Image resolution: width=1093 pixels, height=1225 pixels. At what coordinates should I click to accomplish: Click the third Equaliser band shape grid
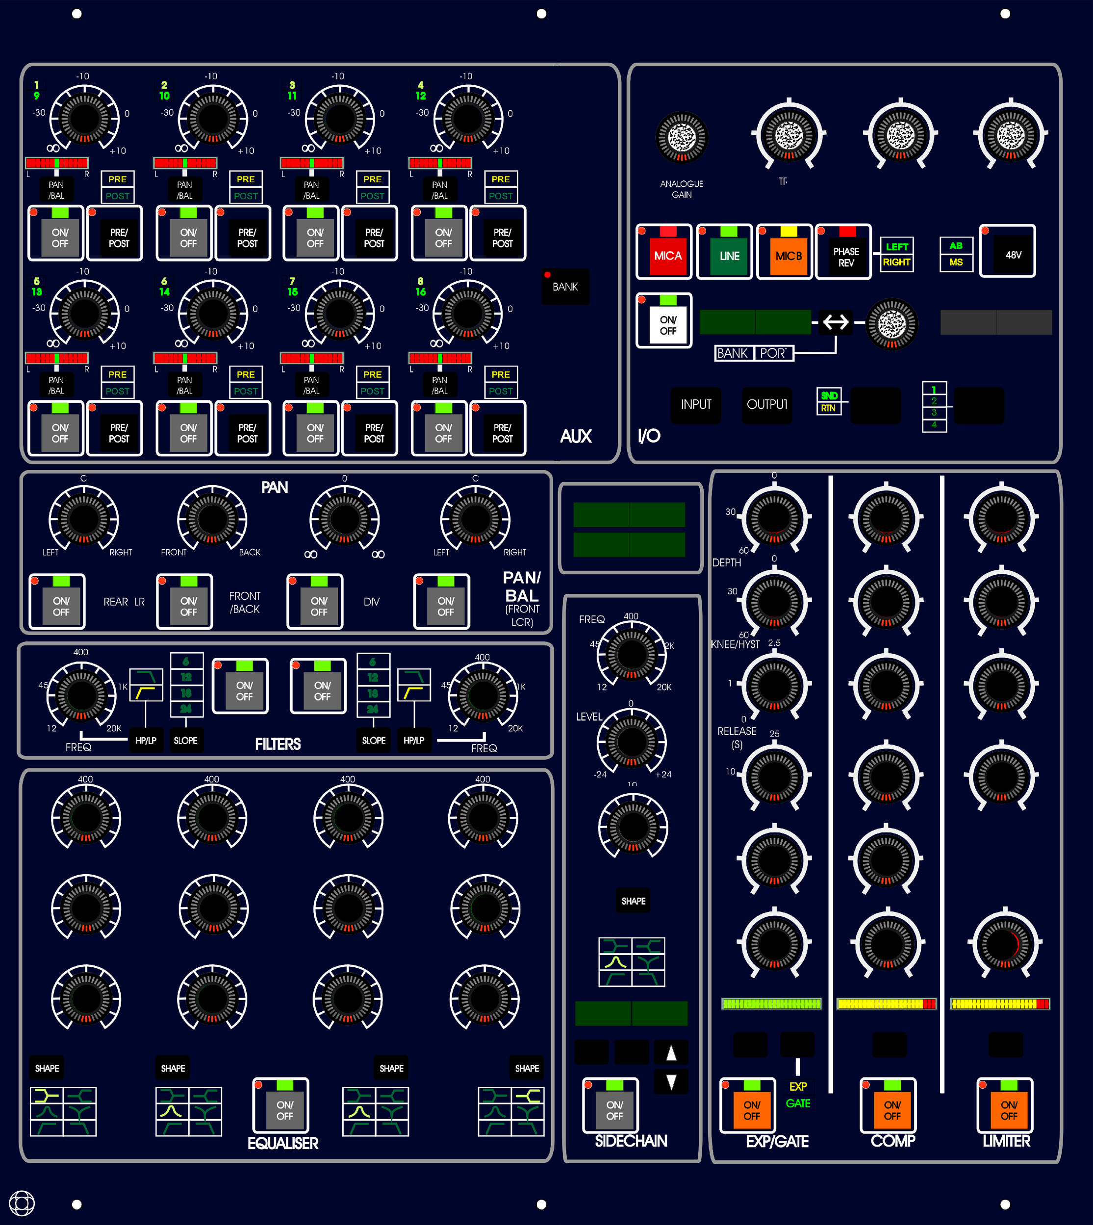coord(375,1111)
